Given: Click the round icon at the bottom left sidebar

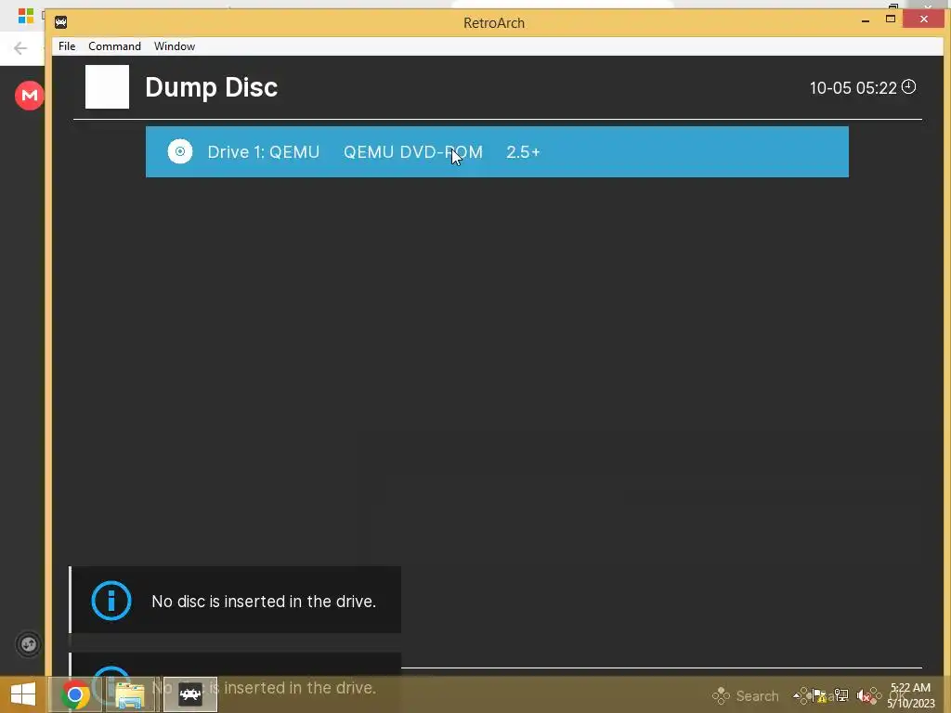Looking at the screenshot, I should pyautogui.click(x=29, y=644).
